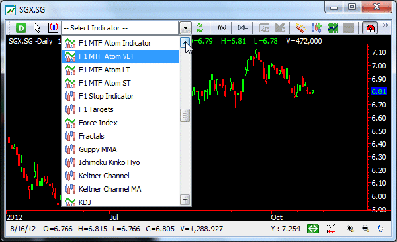Choose F1 MTF Atom VLT item
The image size is (397, 242).
click(x=121, y=56)
